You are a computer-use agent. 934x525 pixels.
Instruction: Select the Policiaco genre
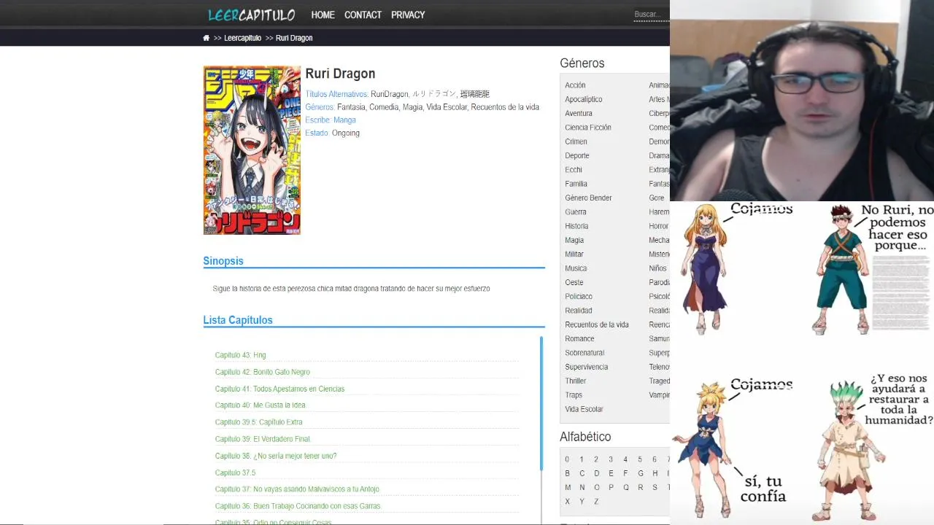click(x=579, y=297)
